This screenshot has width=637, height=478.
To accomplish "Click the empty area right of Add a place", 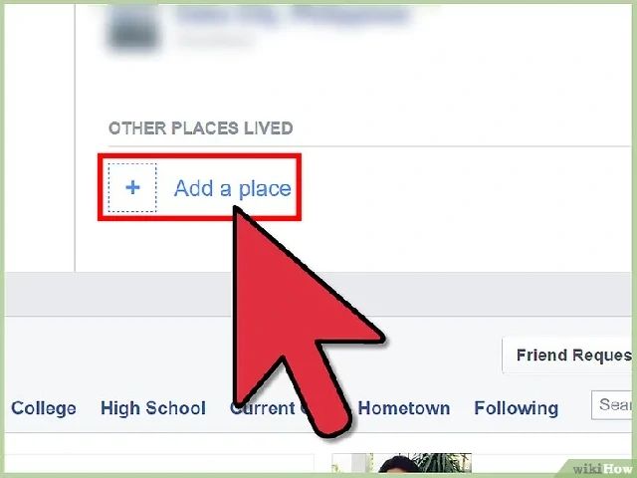I will point(463,188).
